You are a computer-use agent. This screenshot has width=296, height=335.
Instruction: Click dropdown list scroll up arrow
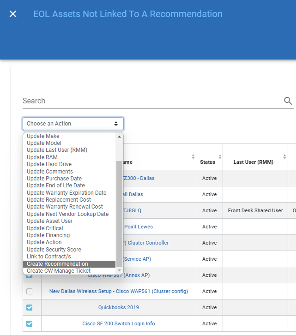(x=119, y=137)
